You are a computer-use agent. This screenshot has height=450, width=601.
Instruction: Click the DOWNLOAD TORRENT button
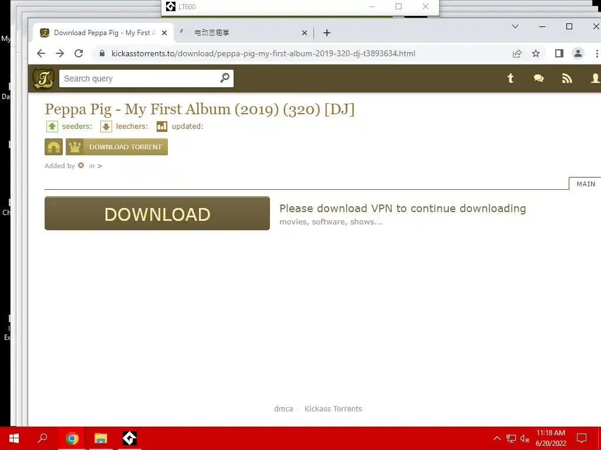coord(117,147)
